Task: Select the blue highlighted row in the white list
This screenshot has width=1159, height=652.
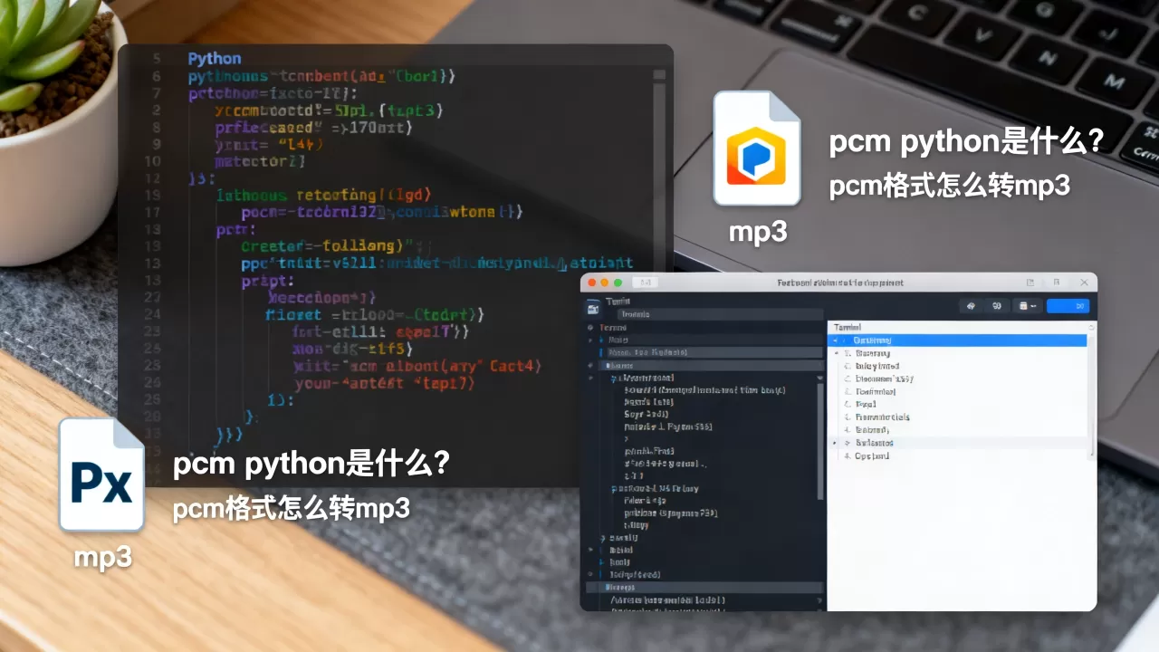Action: (959, 340)
